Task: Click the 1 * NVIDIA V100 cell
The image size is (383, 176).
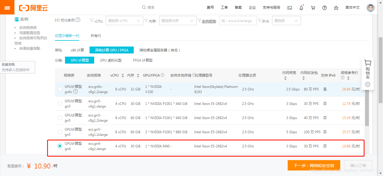Action: 153,89
